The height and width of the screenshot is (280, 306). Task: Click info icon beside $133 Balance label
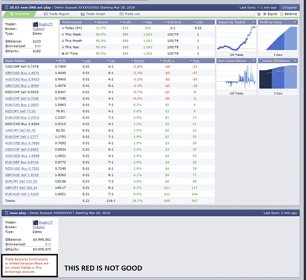(6, 42)
